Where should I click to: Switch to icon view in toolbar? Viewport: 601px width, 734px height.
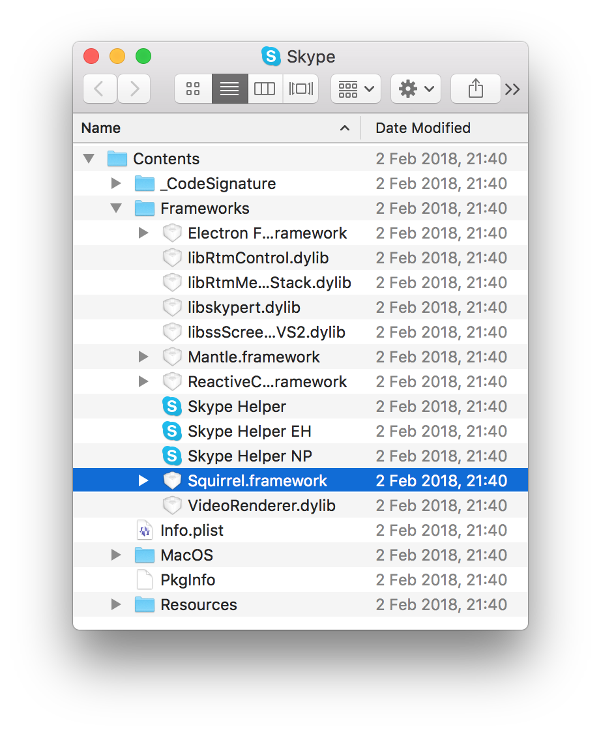[x=193, y=89]
